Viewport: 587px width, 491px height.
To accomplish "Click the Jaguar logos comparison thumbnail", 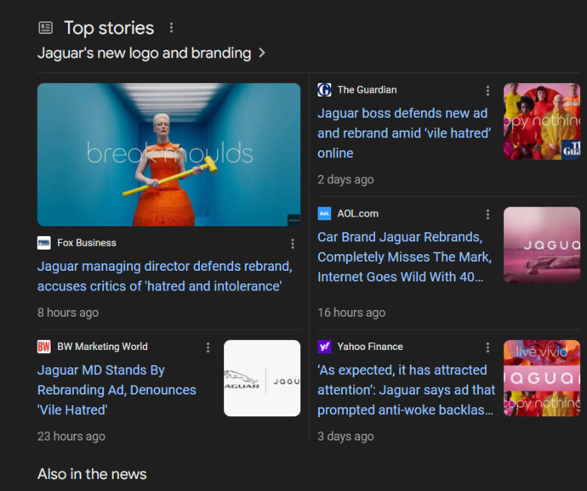I will pos(262,378).
